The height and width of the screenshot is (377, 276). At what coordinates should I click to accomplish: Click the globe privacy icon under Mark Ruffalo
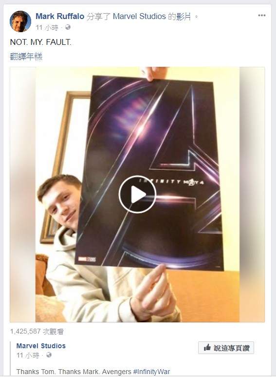[68, 27]
